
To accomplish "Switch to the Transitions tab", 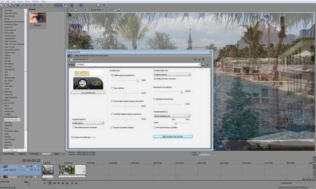I will coord(34,154).
